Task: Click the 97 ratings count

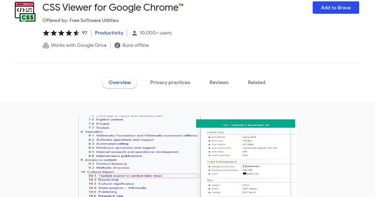Action: pos(85,33)
